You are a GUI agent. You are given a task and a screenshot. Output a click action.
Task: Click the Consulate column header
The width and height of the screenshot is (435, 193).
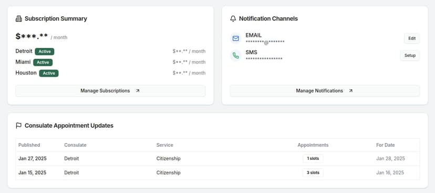coord(75,145)
